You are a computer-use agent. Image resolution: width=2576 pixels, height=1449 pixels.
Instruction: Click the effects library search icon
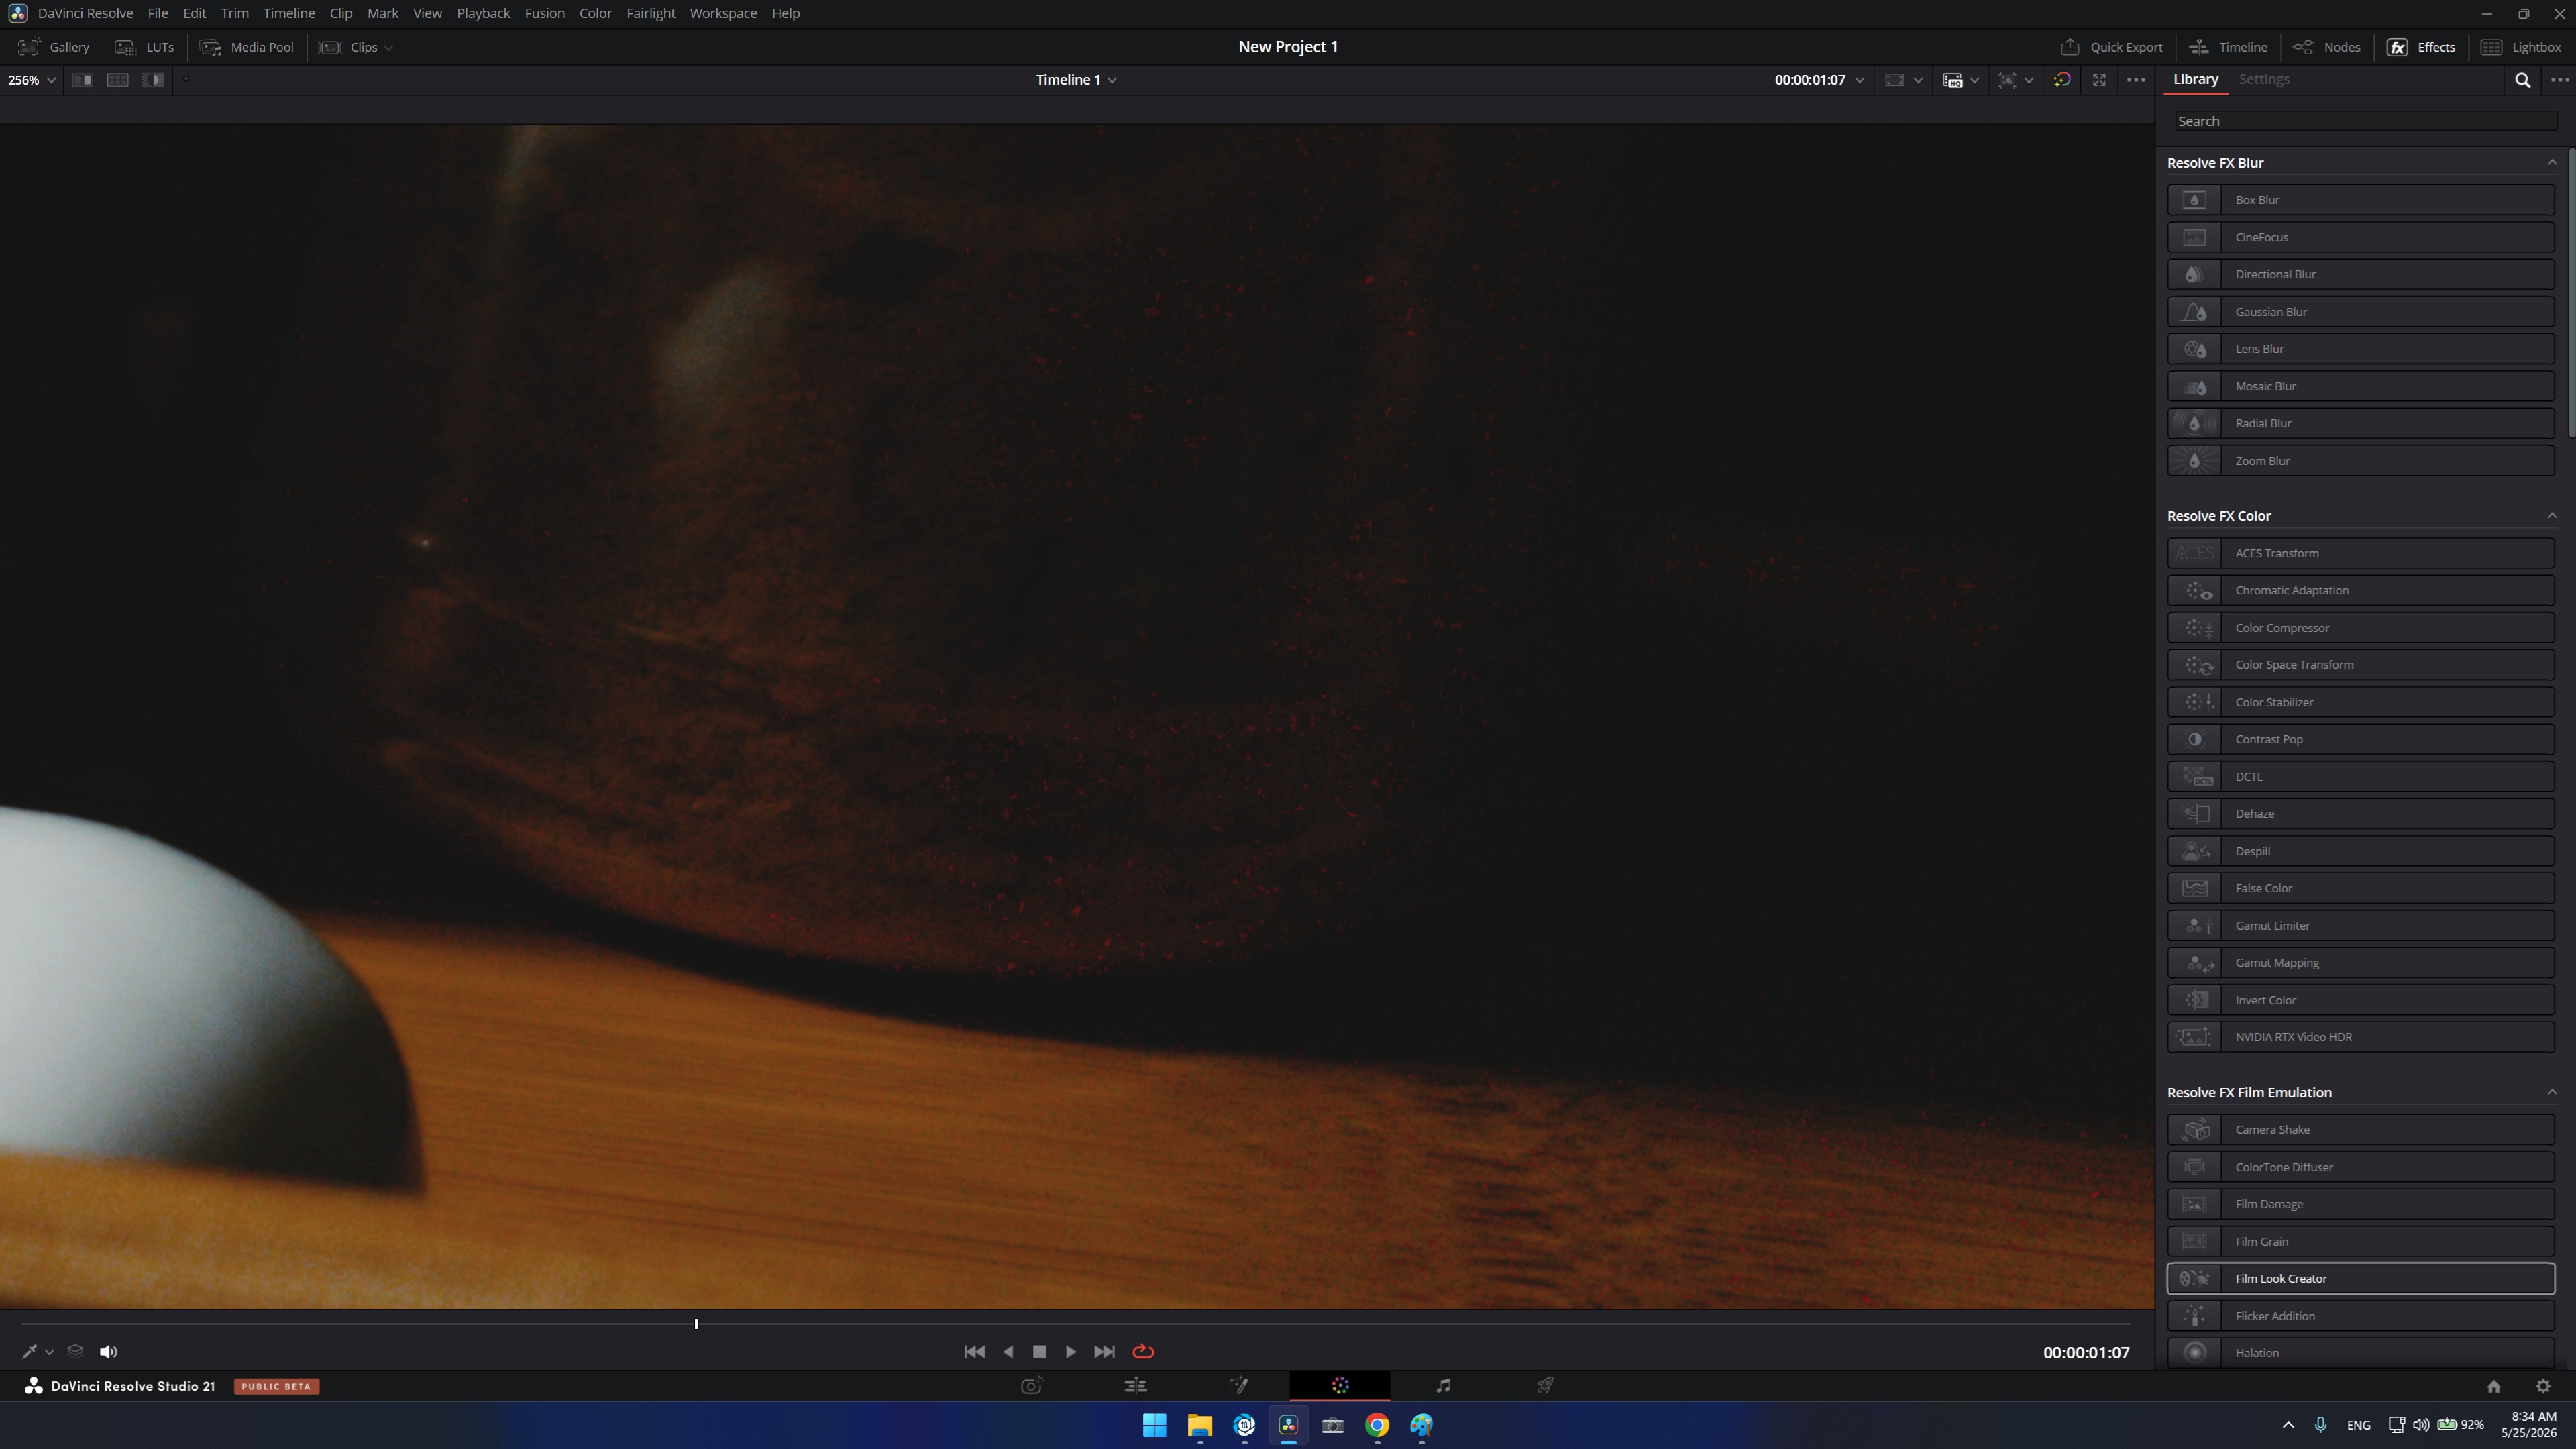click(2523, 80)
